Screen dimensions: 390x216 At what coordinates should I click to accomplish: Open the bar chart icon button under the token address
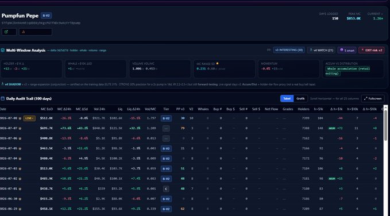36,32
